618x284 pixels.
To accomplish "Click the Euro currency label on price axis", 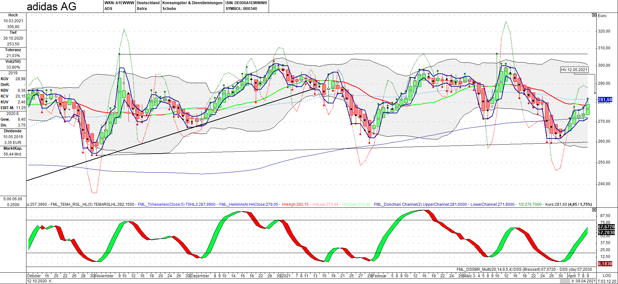I will (x=602, y=15).
